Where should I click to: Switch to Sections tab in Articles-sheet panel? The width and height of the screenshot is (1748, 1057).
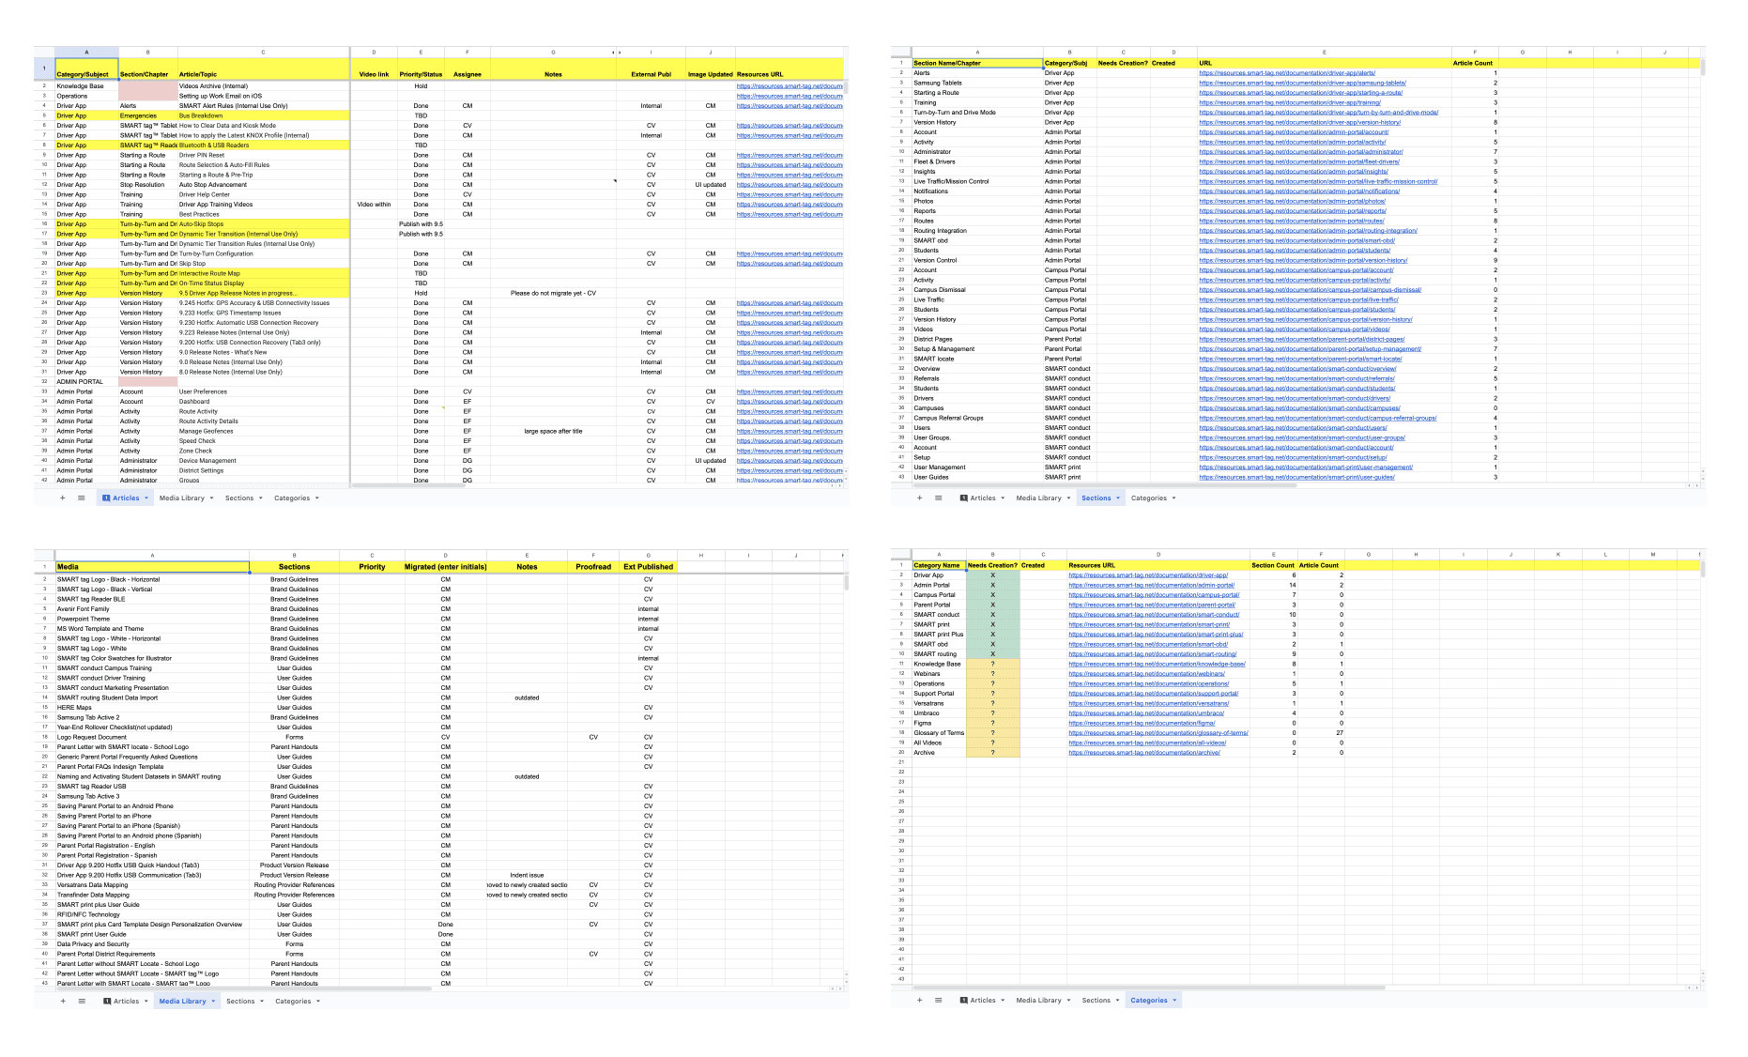[x=238, y=498]
